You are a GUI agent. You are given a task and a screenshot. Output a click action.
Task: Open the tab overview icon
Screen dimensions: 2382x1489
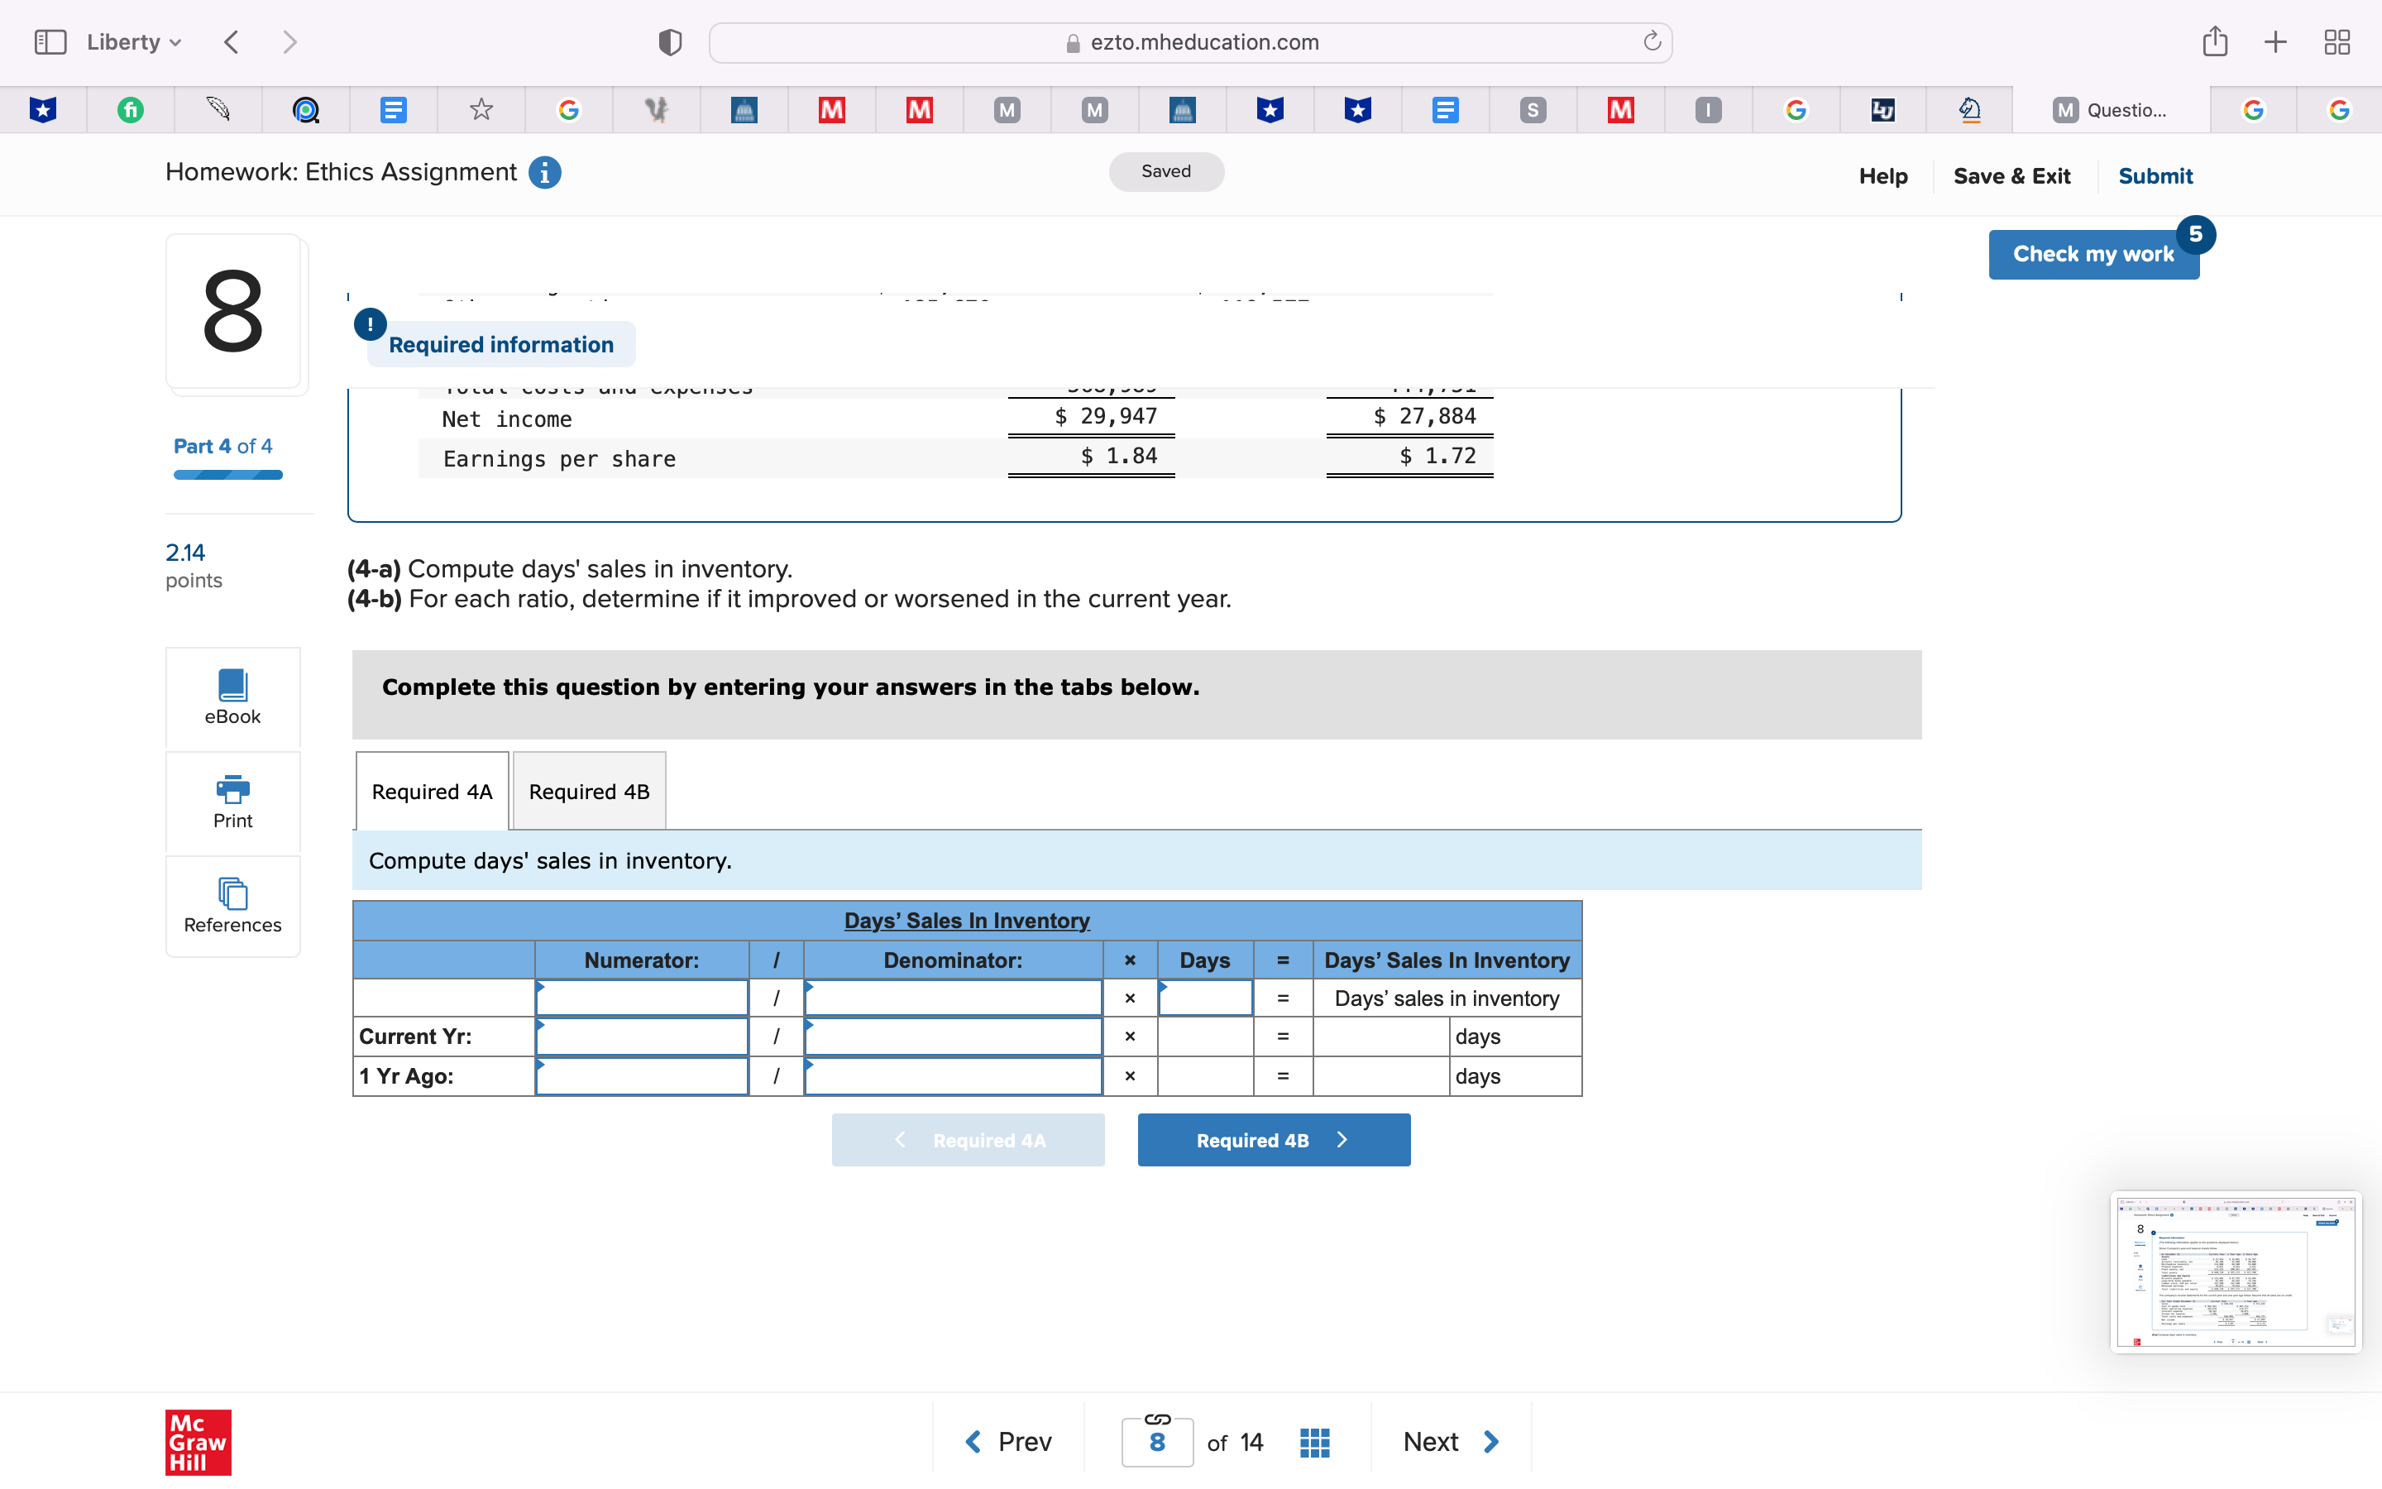tap(2337, 41)
